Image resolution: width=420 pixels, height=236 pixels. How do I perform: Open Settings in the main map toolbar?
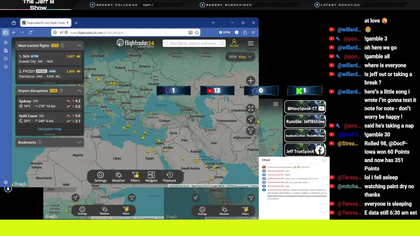(x=100, y=177)
